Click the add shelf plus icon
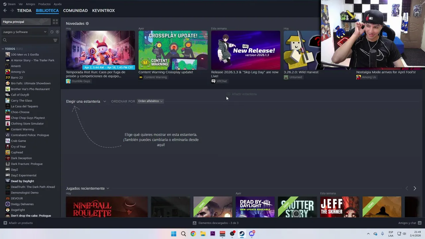 (x=228, y=94)
